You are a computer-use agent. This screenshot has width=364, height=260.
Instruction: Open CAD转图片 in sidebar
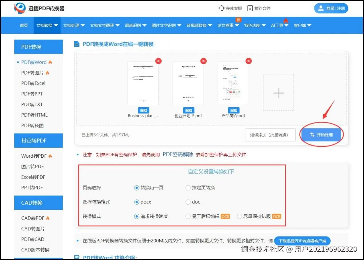click(x=33, y=229)
